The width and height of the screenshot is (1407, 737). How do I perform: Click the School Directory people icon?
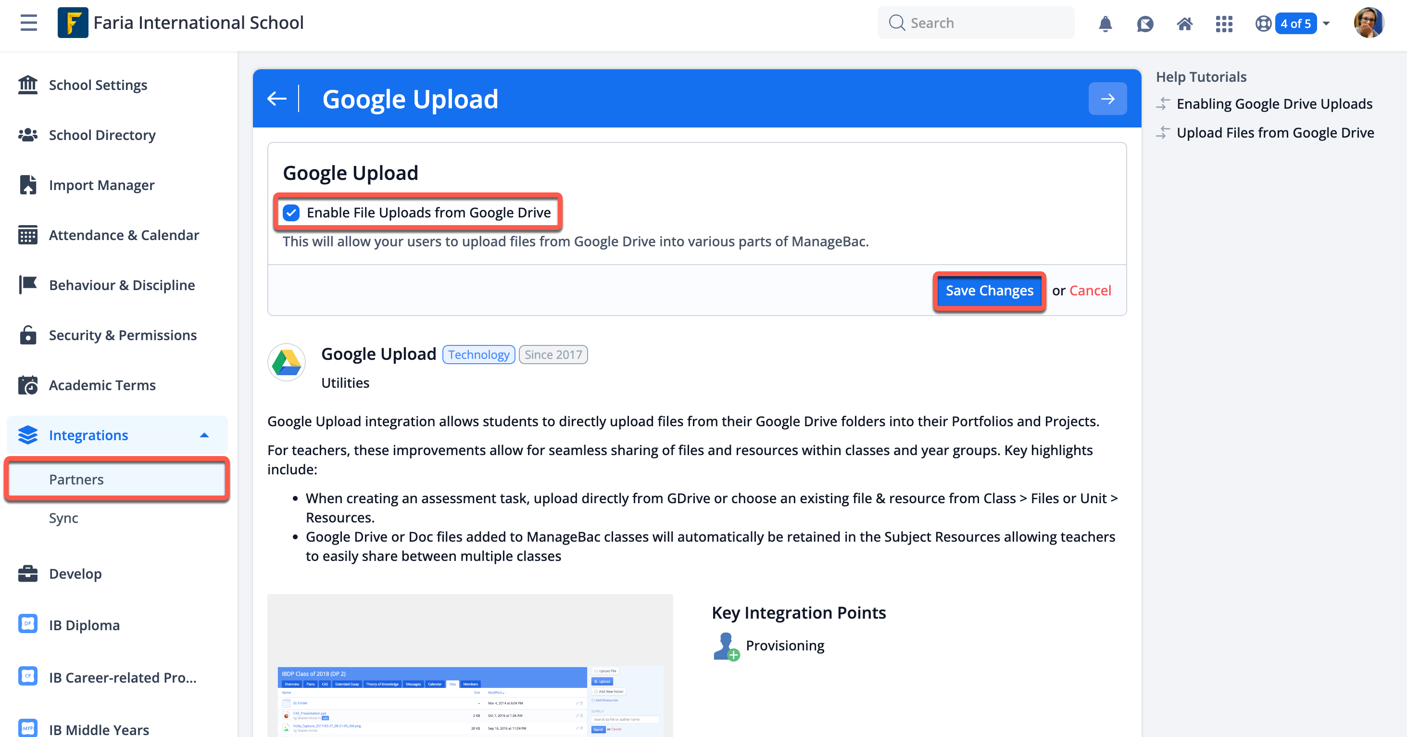pyautogui.click(x=28, y=135)
